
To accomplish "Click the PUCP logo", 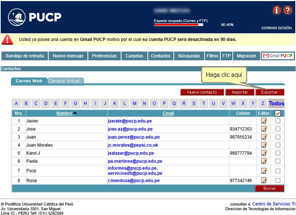I will click(35, 17).
